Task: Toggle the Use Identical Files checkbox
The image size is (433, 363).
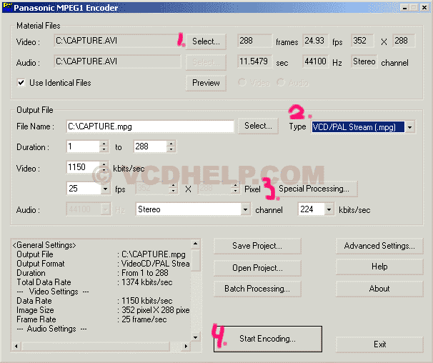Action: (x=21, y=83)
